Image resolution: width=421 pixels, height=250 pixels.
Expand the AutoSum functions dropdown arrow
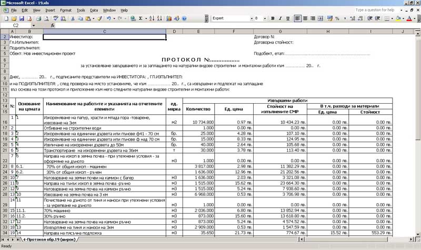click(146, 18)
